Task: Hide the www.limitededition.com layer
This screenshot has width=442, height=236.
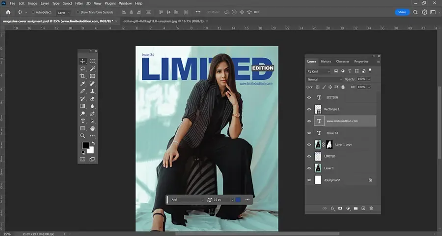Action: [x=309, y=121]
